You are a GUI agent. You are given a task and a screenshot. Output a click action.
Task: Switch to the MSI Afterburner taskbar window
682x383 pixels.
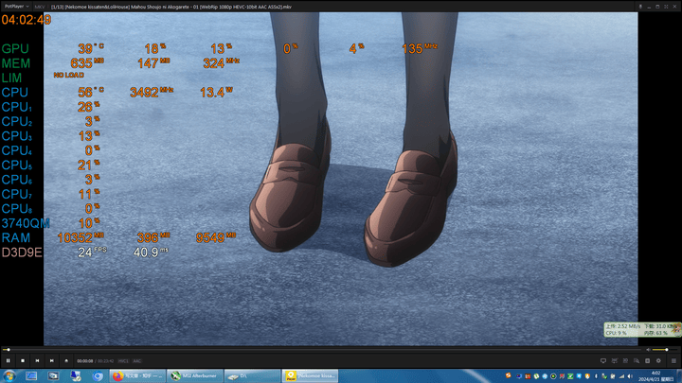(195, 376)
